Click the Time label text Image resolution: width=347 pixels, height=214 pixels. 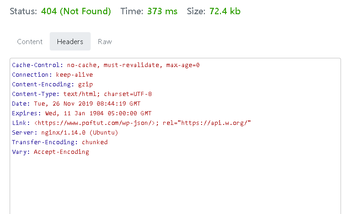(132, 11)
